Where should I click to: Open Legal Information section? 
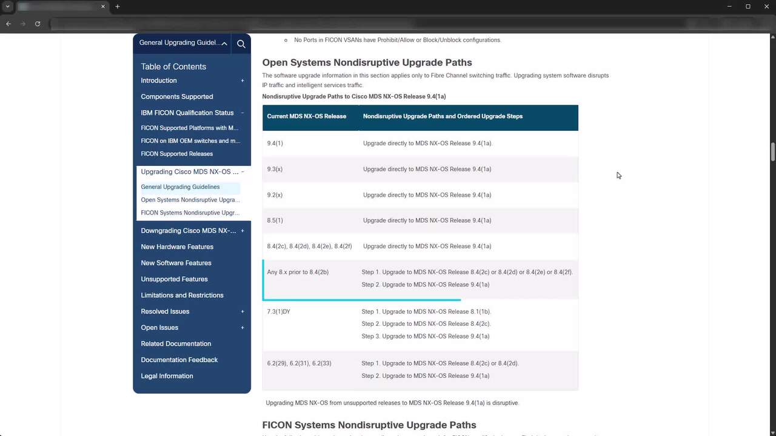pyautogui.click(x=167, y=376)
